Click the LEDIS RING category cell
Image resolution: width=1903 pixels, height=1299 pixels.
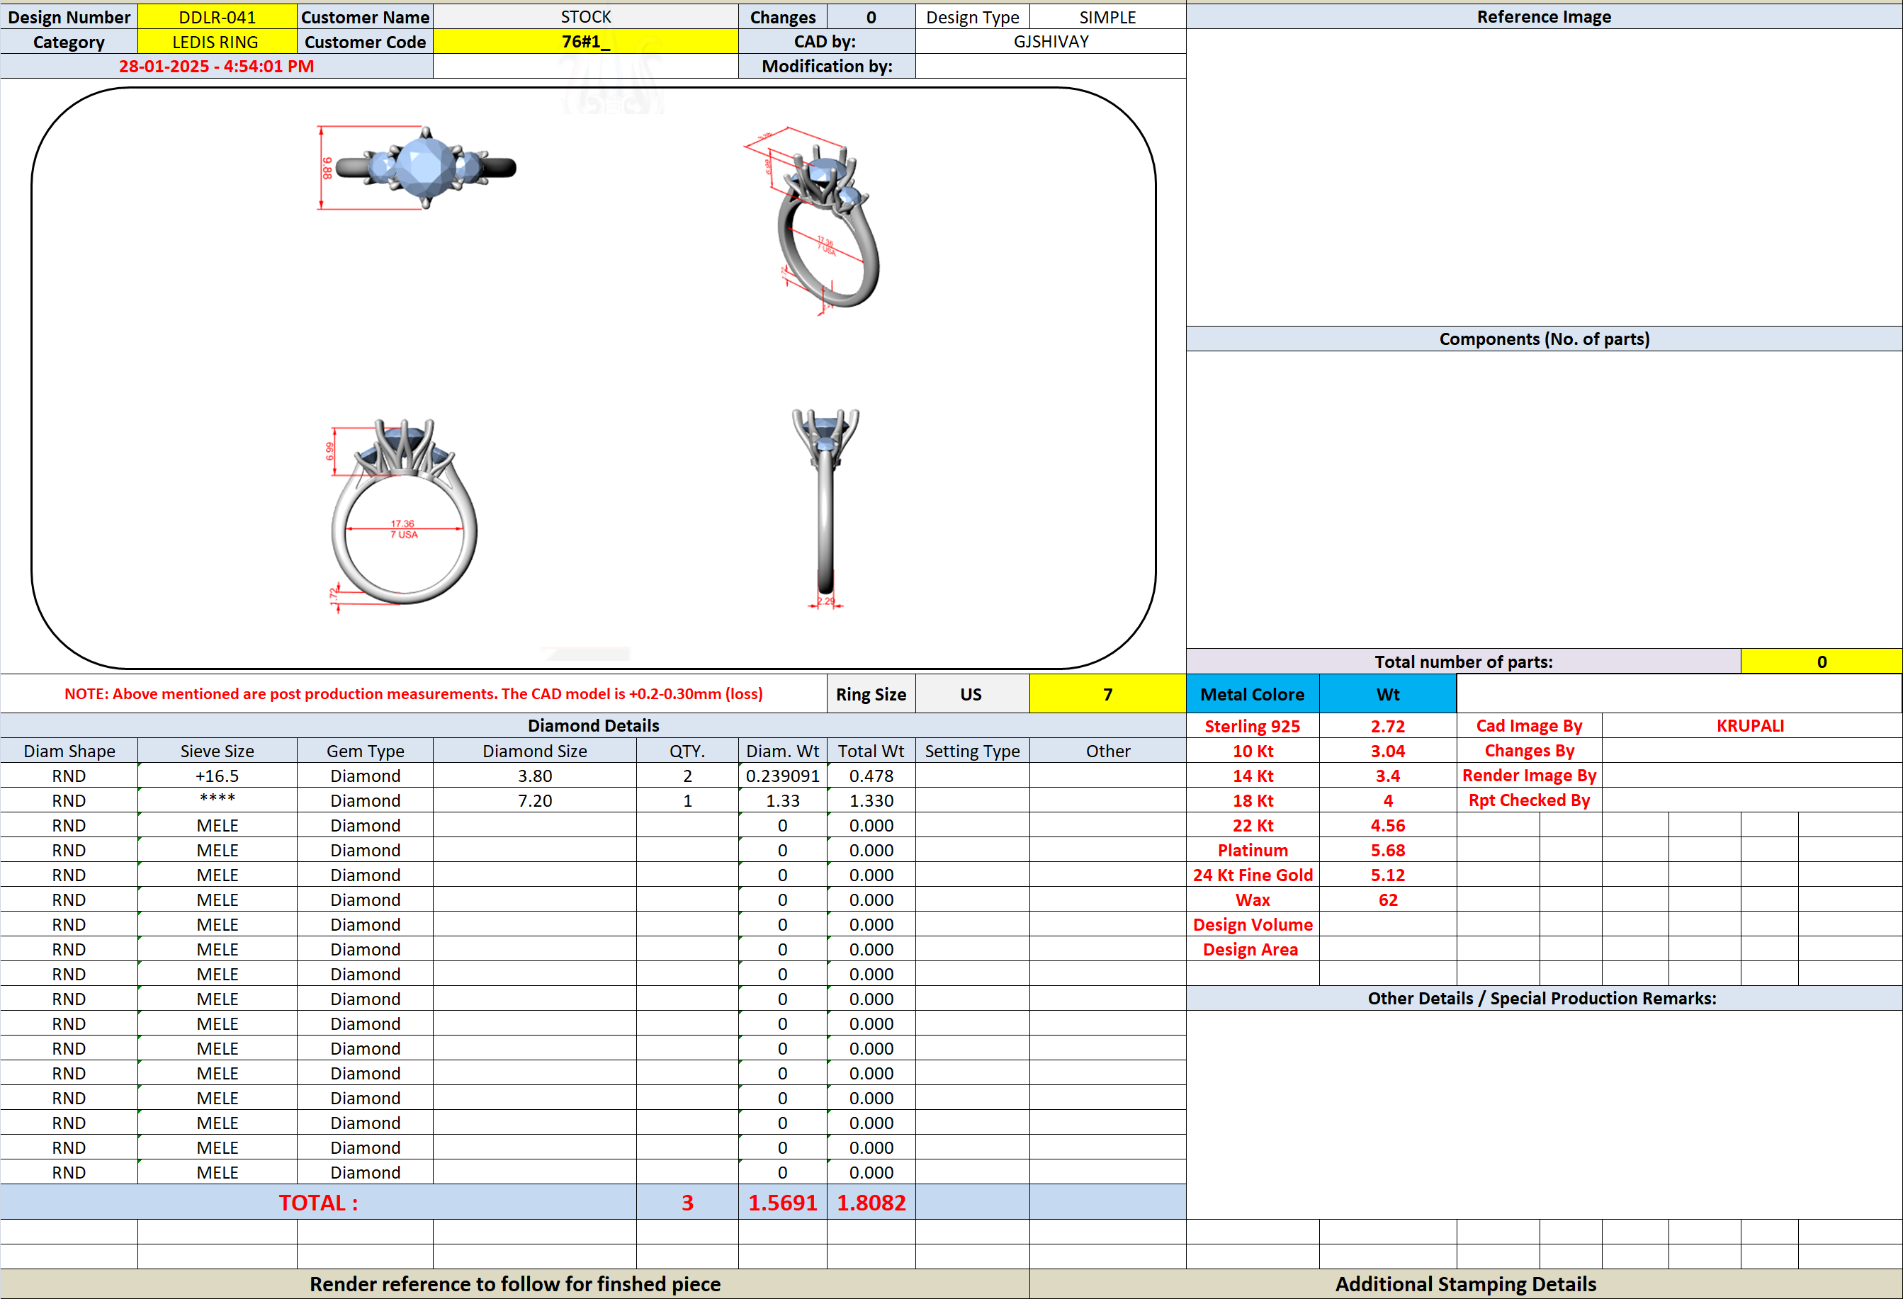pos(217,42)
